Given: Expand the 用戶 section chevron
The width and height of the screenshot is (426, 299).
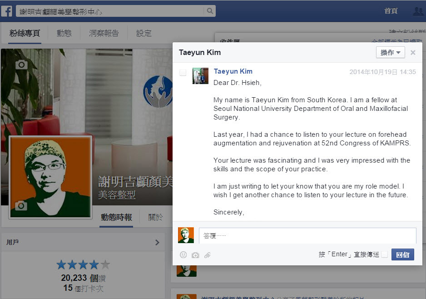Looking at the screenshot, I should coord(157,243).
